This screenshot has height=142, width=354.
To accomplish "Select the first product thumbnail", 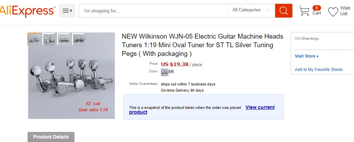I will (x=34, y=39).
